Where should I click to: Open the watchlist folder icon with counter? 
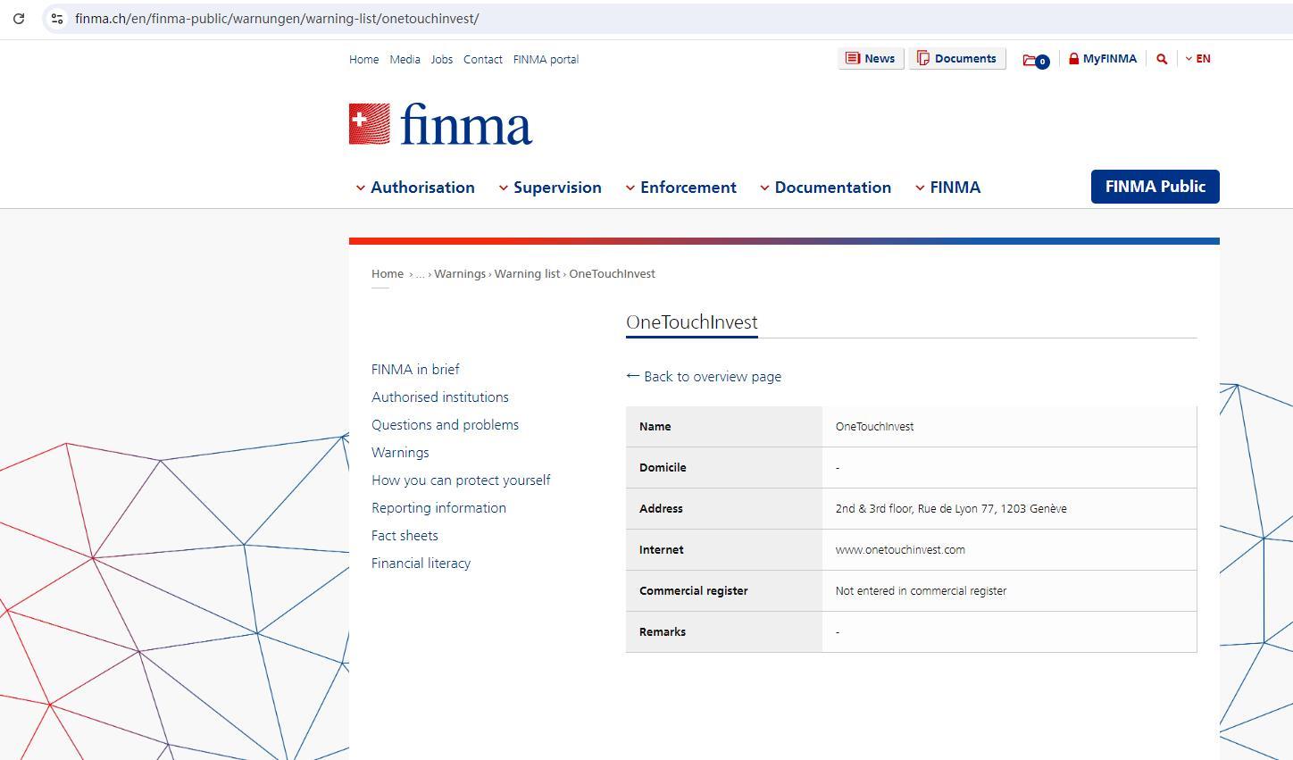pos(1035,60)
